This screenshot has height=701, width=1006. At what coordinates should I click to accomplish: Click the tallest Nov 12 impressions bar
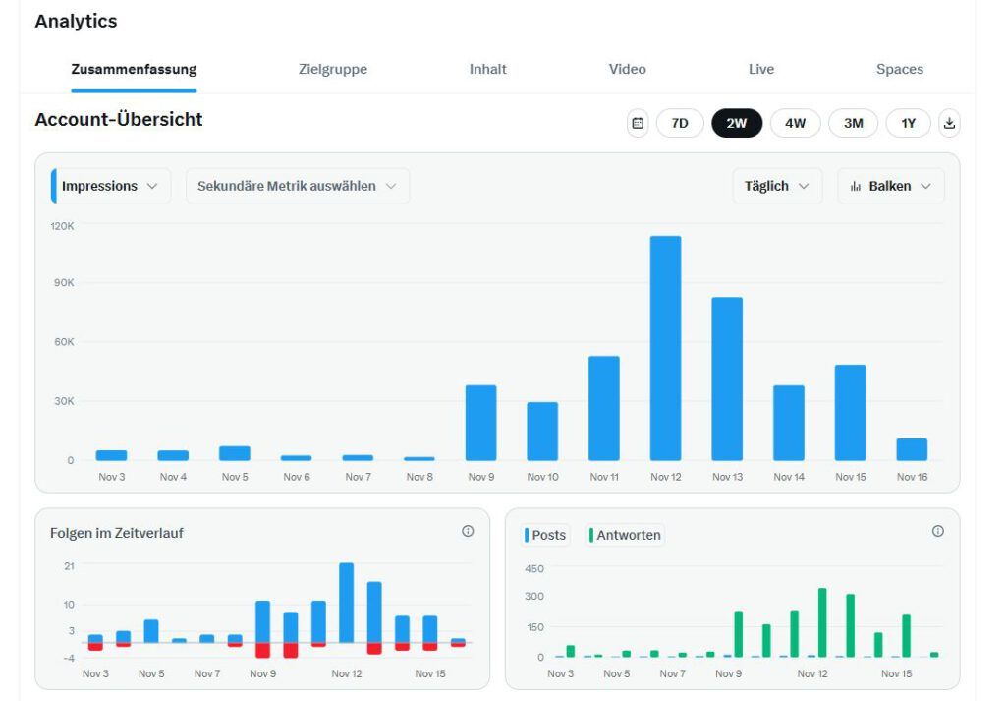pyautogui.click(x=665, y=344)
